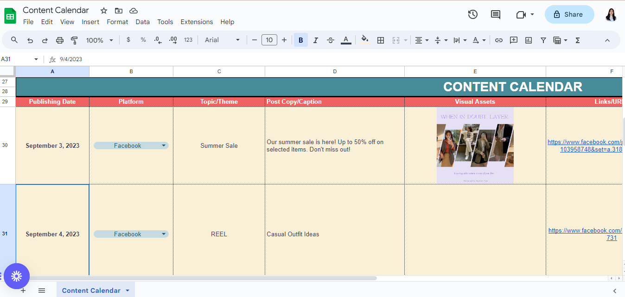Viewport: 625px width, 297px height.
Task: Click the redo arrow
Action: click(x=45, y=40)
